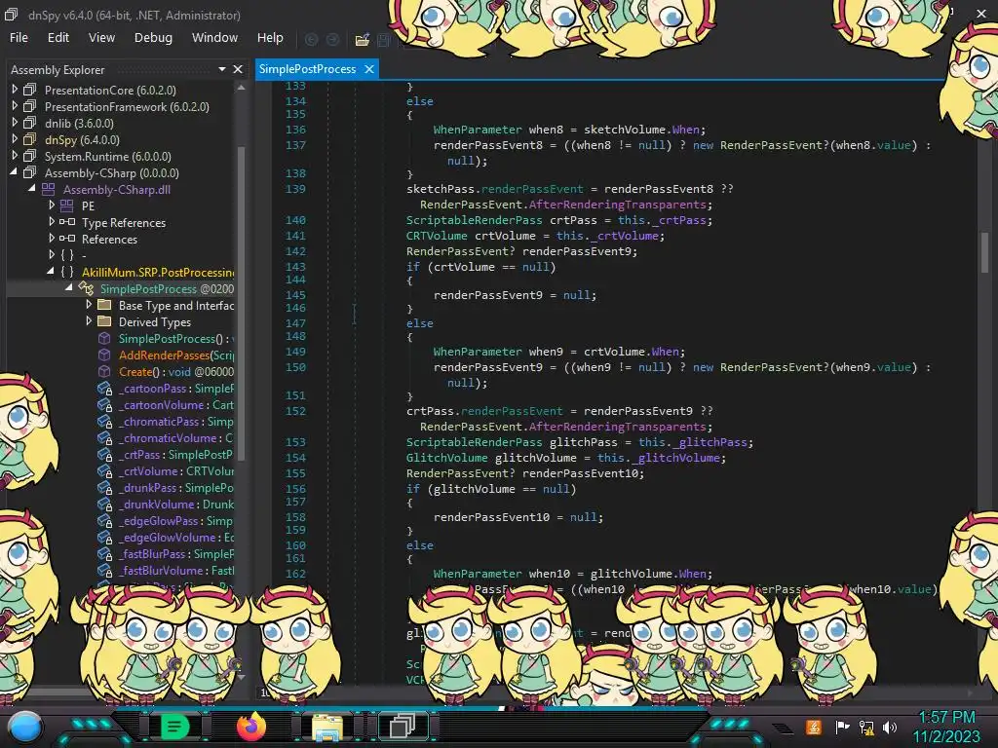Image resolution: width=998 pixels, height=748 pixels.
Task: Expand the dnlib (3.6.0.0) node
Action: coord(15,123)
